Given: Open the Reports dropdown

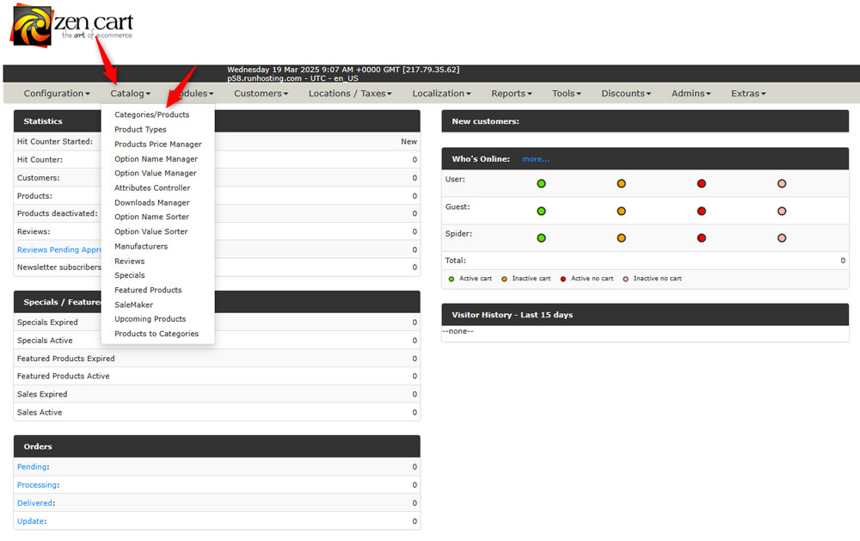Looking at the screenshot, I should click(511, 93).
